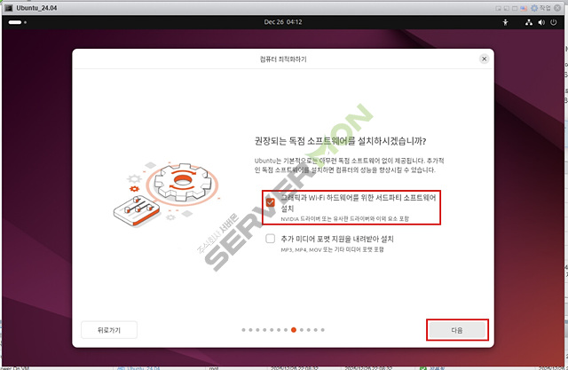Open the gear actions menu in VM console title bar
The width and height of the screenshot is (568, 370).
coord(534,8)
